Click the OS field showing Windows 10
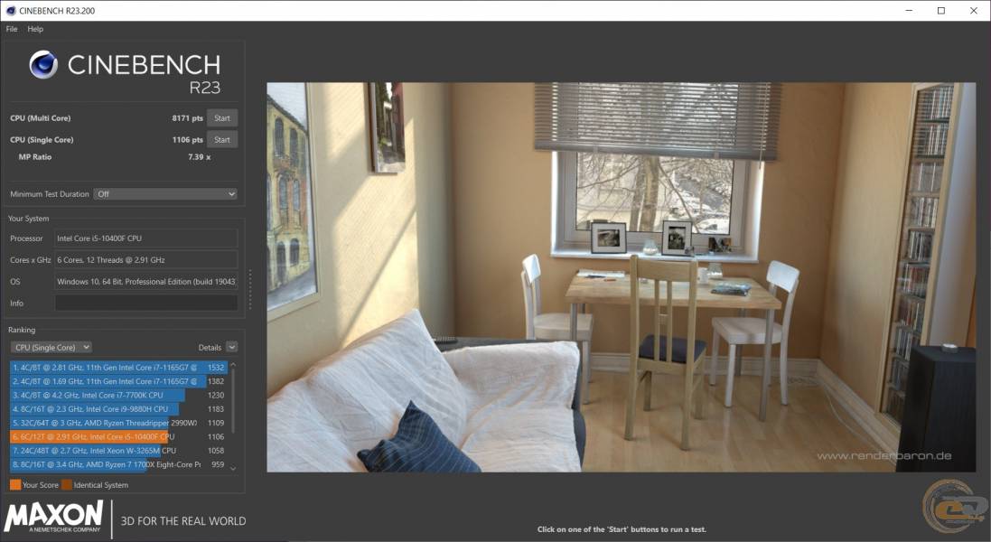 (146, 282)
